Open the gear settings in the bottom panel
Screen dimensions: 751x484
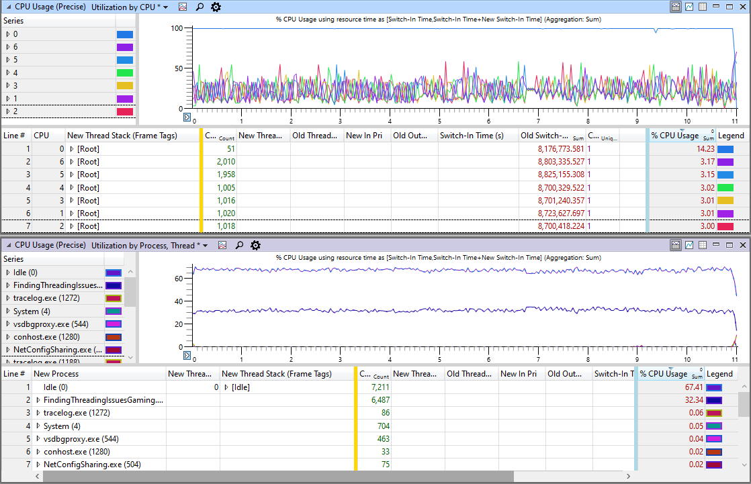click(x=255, y=245)
